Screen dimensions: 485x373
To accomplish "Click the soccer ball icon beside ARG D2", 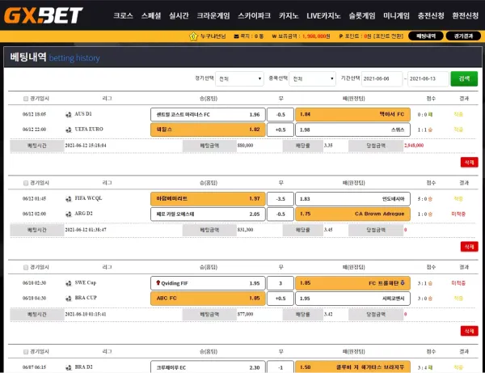I will [69, 214].
